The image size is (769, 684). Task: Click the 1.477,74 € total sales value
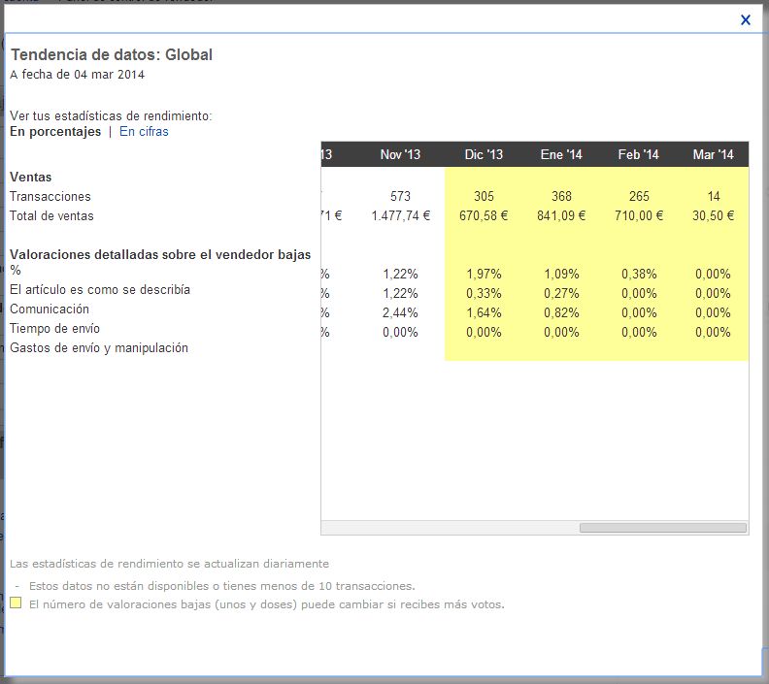(400, 216)
